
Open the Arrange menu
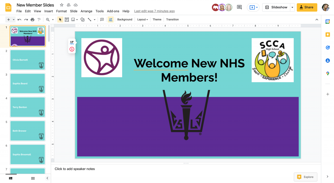point(86,11)
